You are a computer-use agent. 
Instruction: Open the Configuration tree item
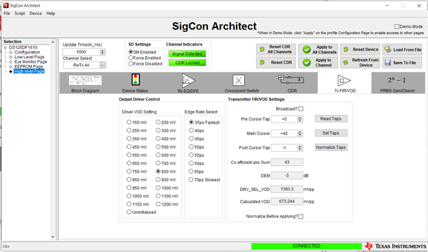click(27, 52)
